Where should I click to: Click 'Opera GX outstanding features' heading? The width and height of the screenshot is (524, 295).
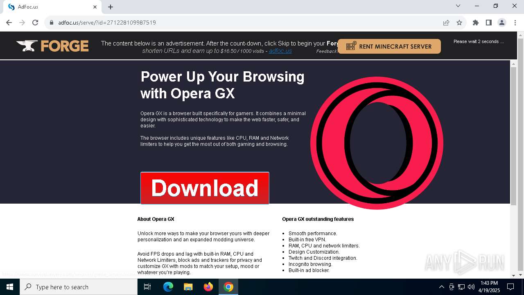point(318,219)
